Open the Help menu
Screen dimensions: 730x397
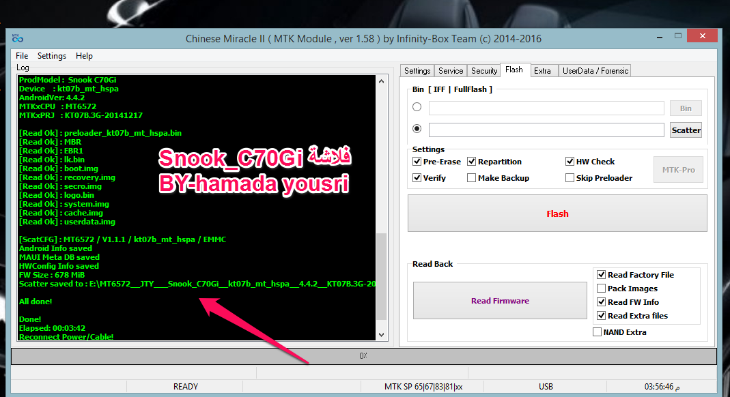84,56
